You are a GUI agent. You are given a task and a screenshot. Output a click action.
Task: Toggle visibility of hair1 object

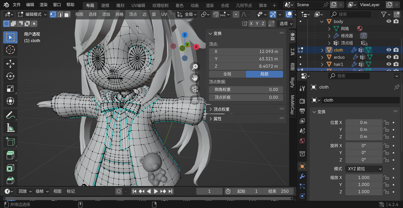(389, 64)
